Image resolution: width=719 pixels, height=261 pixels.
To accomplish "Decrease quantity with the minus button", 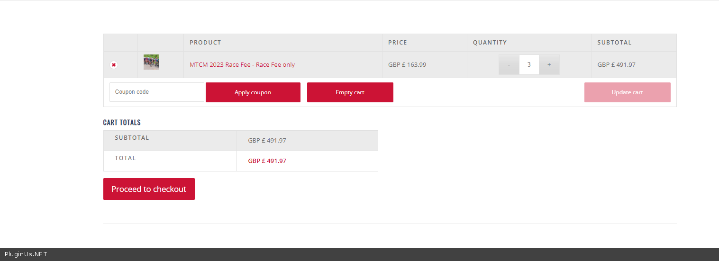I will (x=509, y=65).
